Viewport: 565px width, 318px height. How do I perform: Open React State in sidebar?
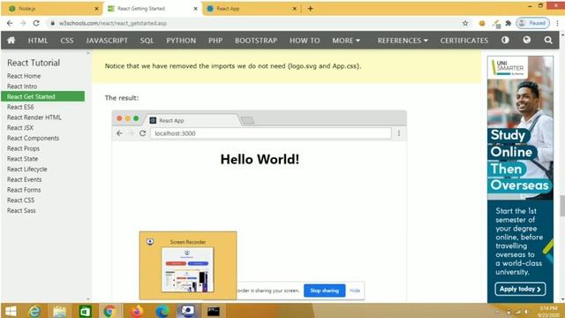22,159
